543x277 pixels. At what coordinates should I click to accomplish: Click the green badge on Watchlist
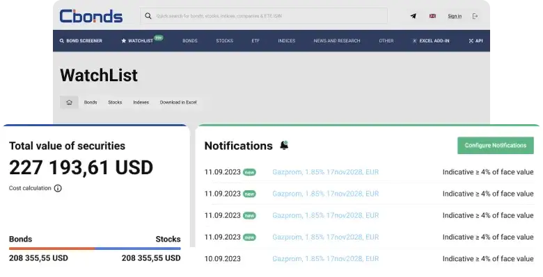click(x=159, y=37)
